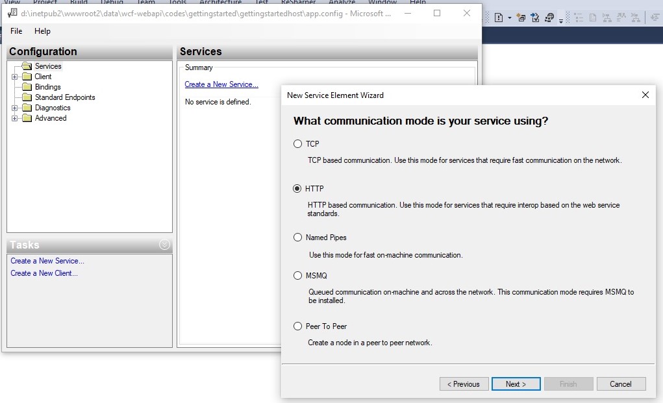Open the File menu
This screenshot has width=663, height=403.
point(16,31)
